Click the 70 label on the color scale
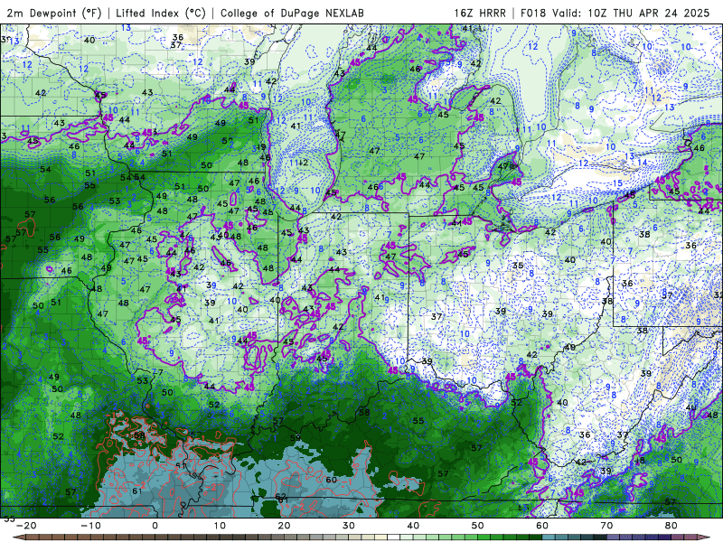The width and height of the screenshot is (723, 542). coord(606,526)
